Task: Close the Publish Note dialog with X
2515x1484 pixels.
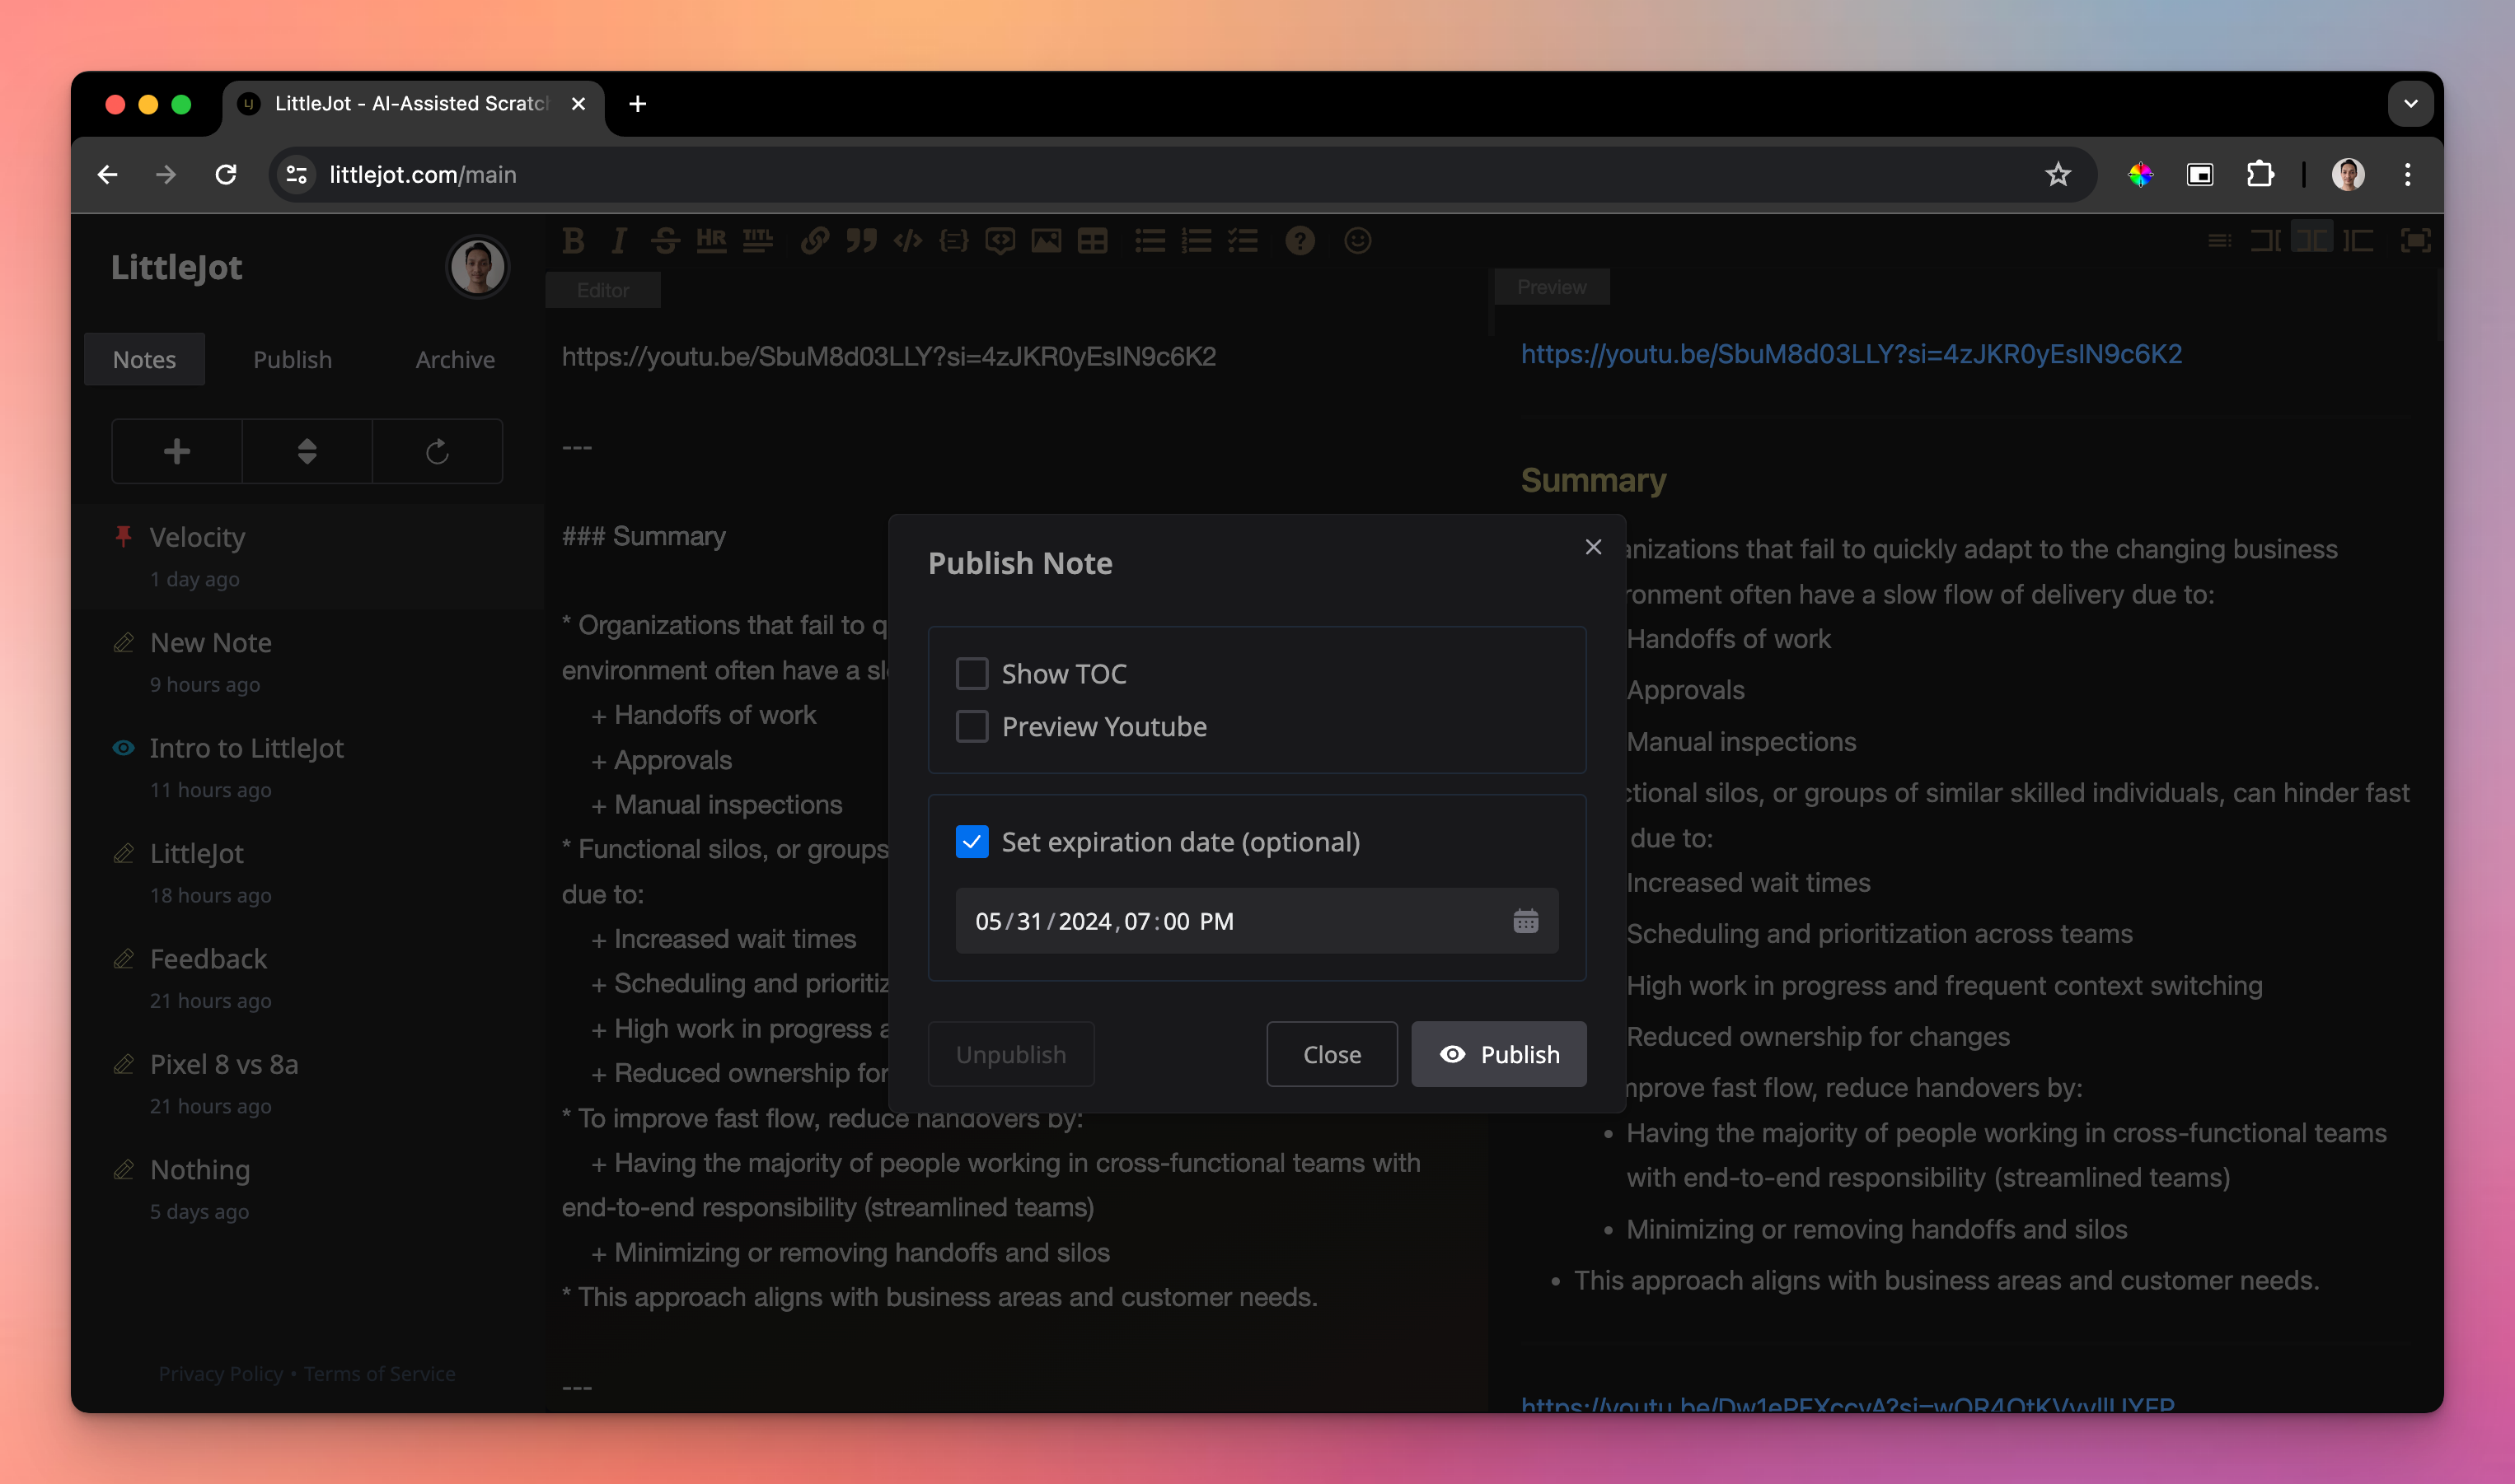Action: 1593,547
